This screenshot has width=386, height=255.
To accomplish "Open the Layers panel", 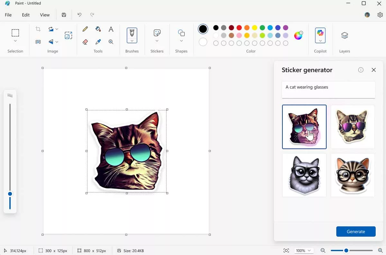I will tap(345, 36).
